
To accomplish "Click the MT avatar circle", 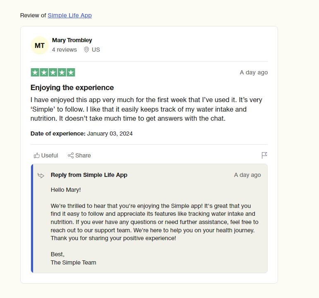I will 40,45.
